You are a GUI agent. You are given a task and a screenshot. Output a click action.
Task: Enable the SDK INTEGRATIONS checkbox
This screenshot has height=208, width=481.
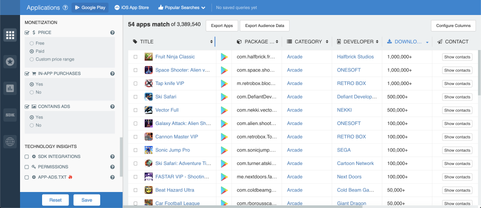[27, 157]
